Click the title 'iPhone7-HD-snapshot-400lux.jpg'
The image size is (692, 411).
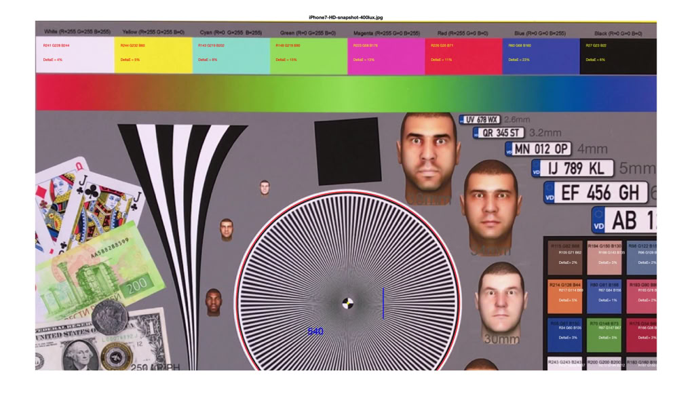click(345, 18)
